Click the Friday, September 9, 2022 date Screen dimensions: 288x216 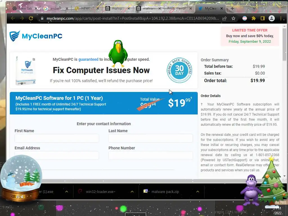point(250,42)
